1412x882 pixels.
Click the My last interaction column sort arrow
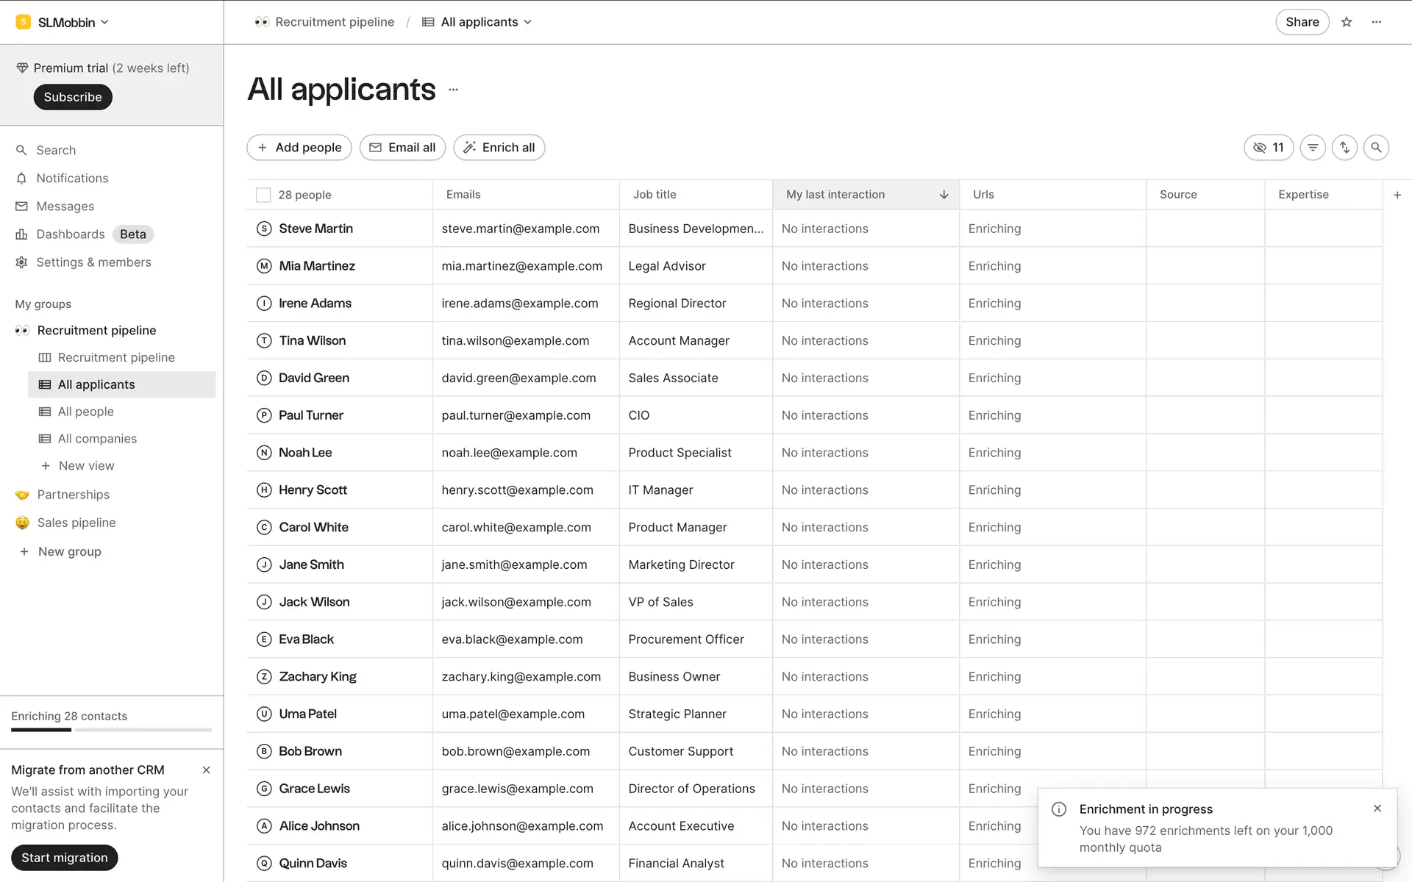coord(944,195)
